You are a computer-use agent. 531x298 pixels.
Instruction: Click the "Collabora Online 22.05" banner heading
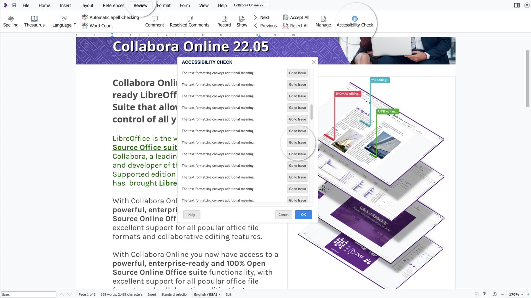191,47
